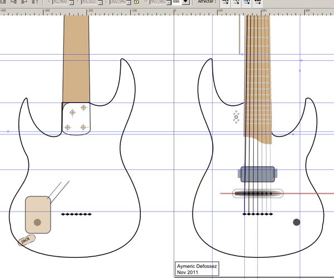Click the stepper beside the width field
The height and width of the screenshot is (279, 334).
129,2
